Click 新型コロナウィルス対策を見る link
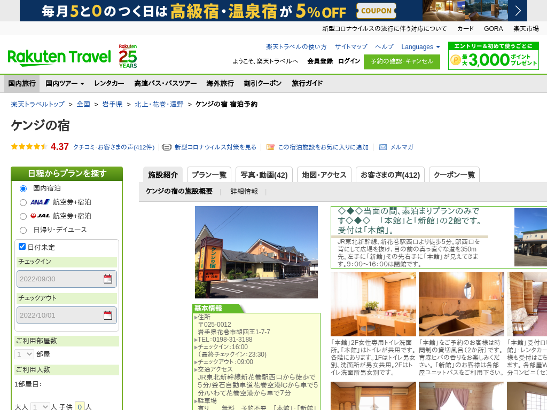This screenshot has height=410, width=547. click(216, 147)
